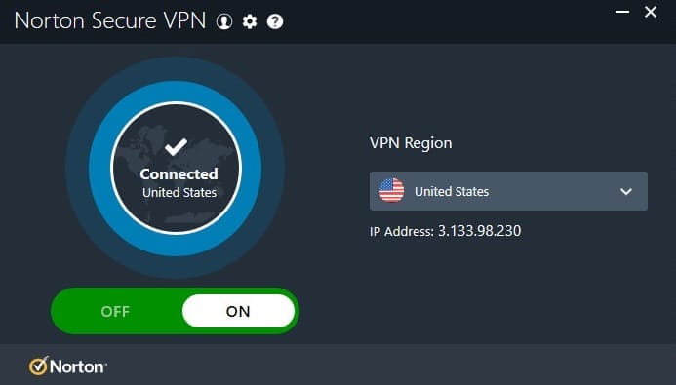Click the VPN Region label
This screenshot has height=385, width=676.
[x=411, y=143]
